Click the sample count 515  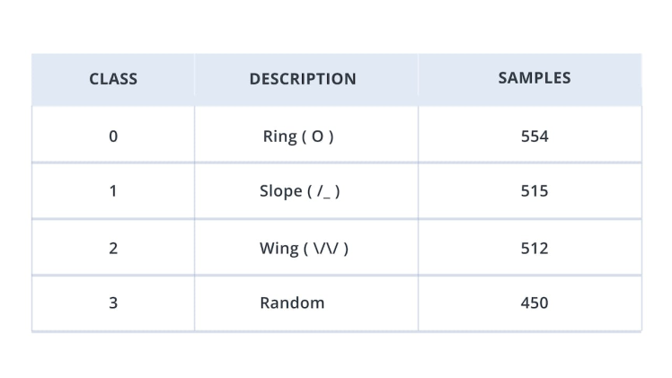pos(535,191)
